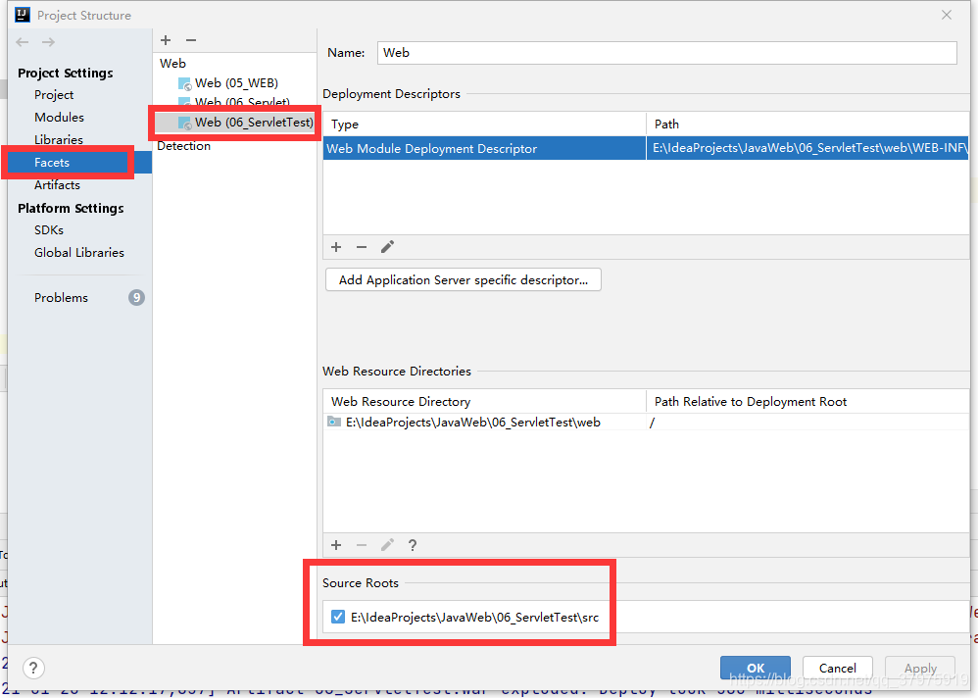Click the forward navigation arrow

pyautogui.click(x=48, y=42)
